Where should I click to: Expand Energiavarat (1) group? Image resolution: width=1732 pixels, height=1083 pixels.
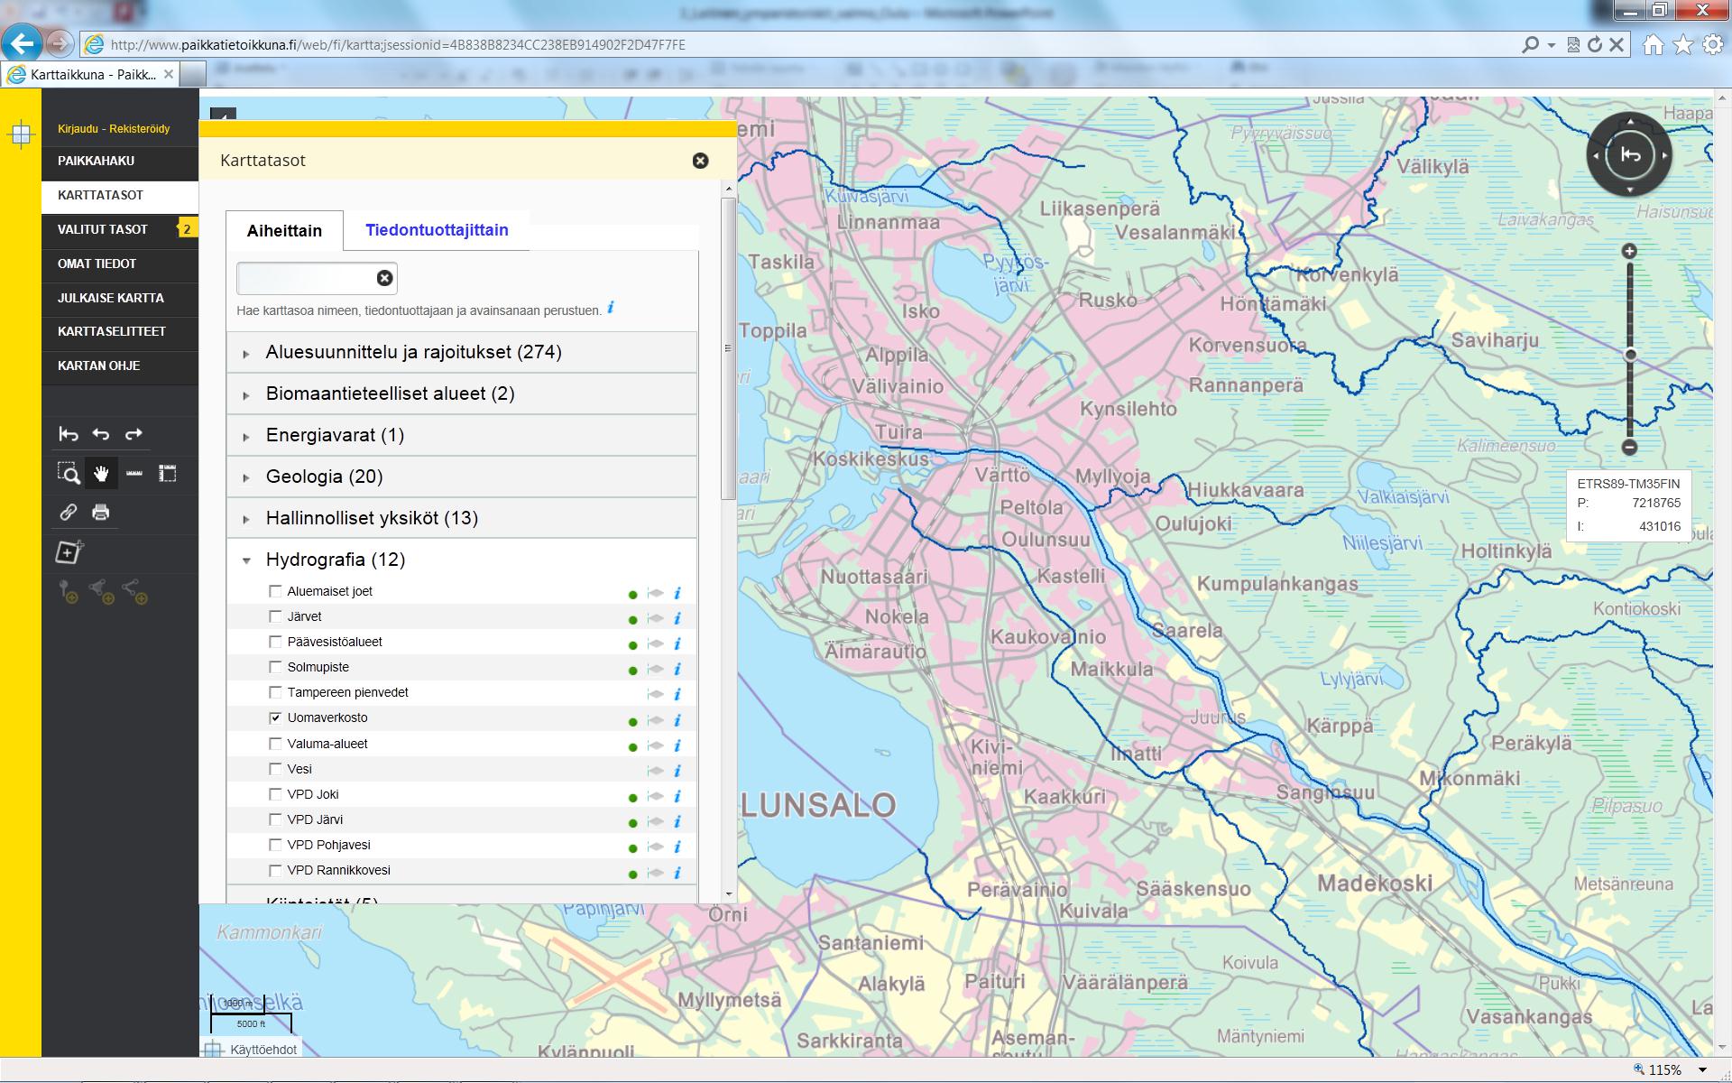click(x=462, y=435)
